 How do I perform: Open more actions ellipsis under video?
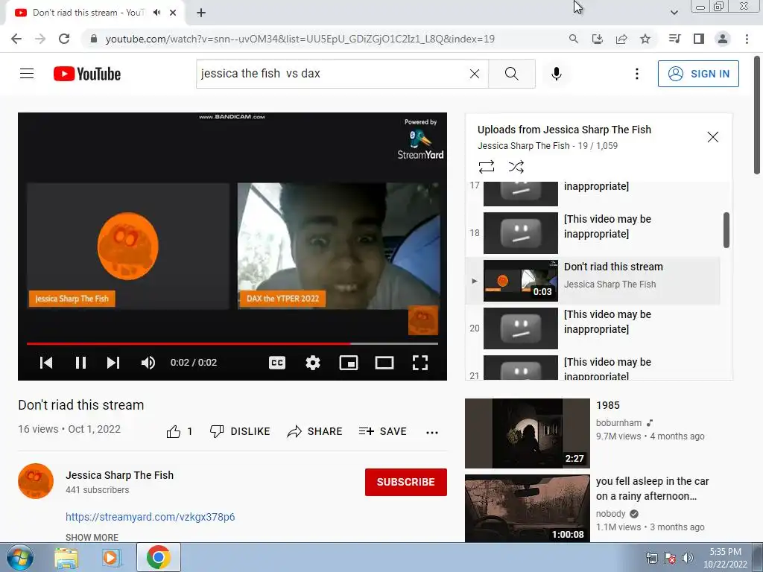[431, 432]
